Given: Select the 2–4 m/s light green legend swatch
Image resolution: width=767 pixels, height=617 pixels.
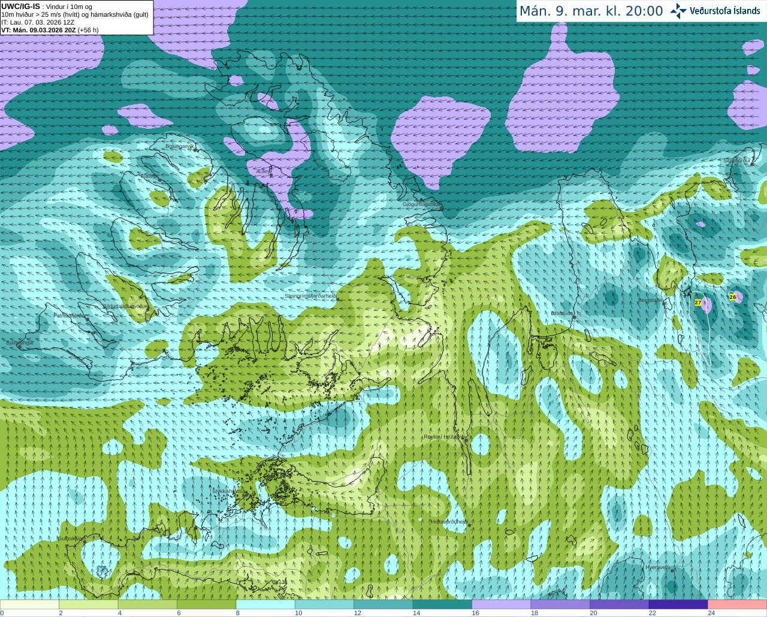Looking at the screenshot, I should coord(88,604).
